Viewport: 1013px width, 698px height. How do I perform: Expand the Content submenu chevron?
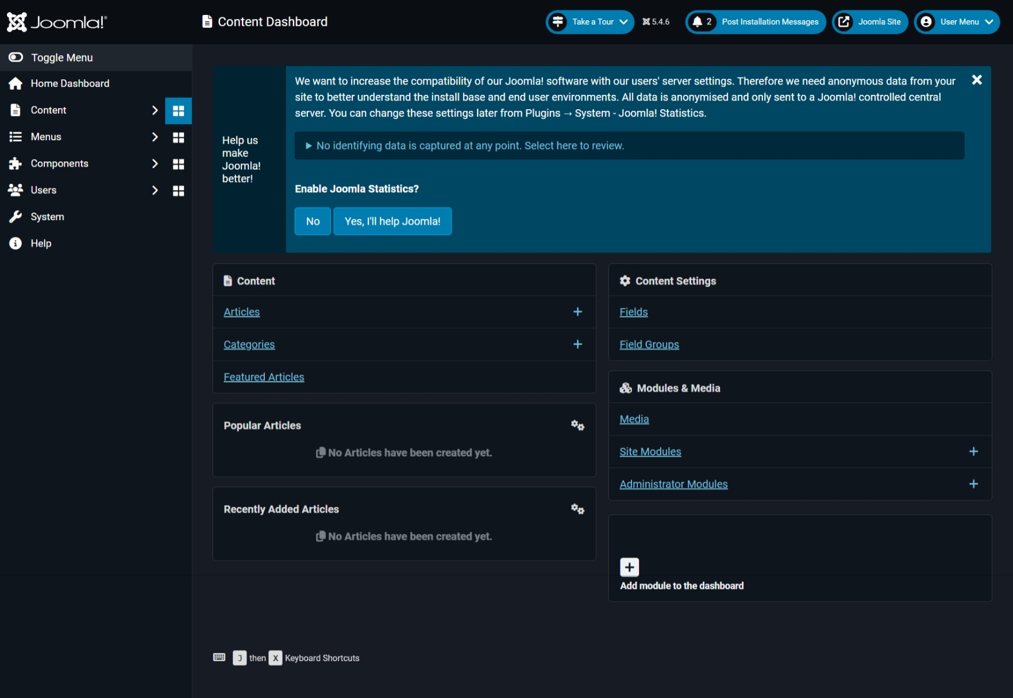155,110
